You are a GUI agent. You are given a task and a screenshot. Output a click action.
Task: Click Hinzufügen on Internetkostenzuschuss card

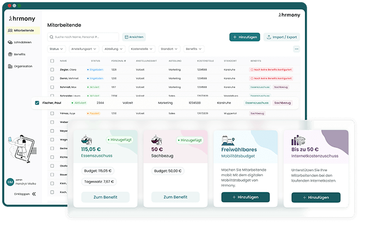[316, 198]
